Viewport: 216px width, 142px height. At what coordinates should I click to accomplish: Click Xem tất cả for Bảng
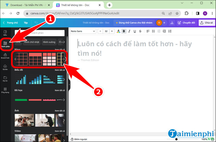point(60,49)
